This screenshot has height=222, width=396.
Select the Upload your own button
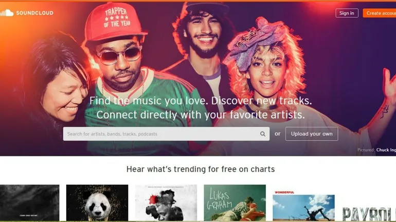312,134
